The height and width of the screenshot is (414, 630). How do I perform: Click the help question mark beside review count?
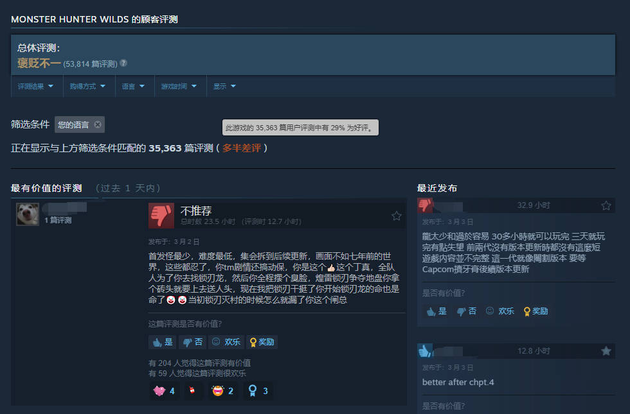pyautogui.click(x=123, y=63)
